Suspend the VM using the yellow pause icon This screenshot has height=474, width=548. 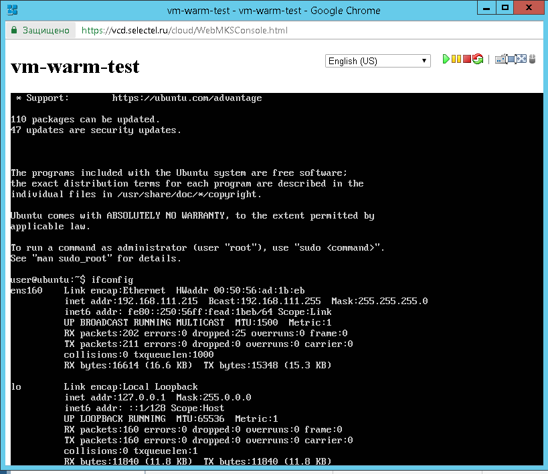click(x=457, y=59)
